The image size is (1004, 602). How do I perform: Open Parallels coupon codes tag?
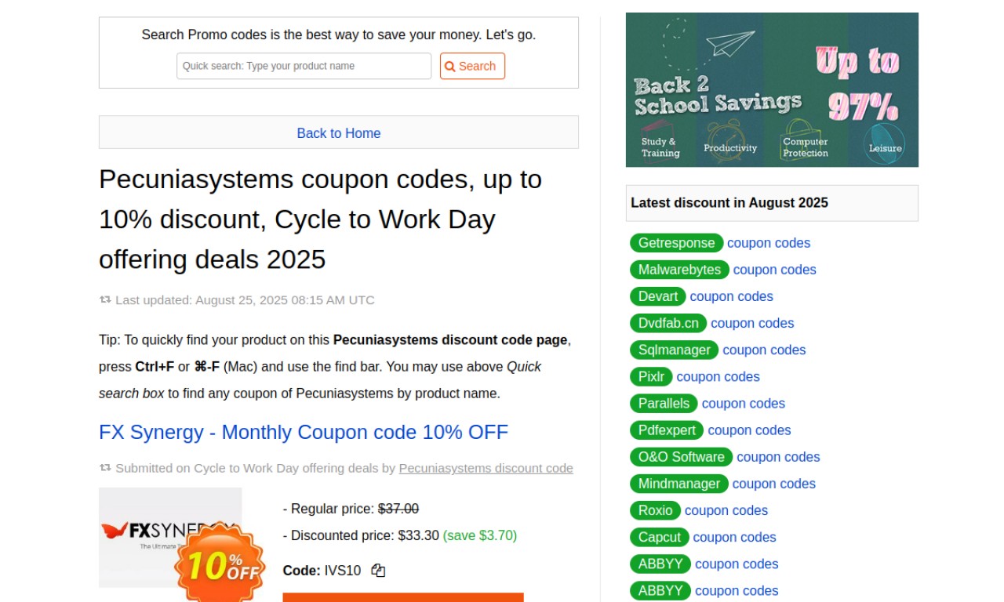664,403
